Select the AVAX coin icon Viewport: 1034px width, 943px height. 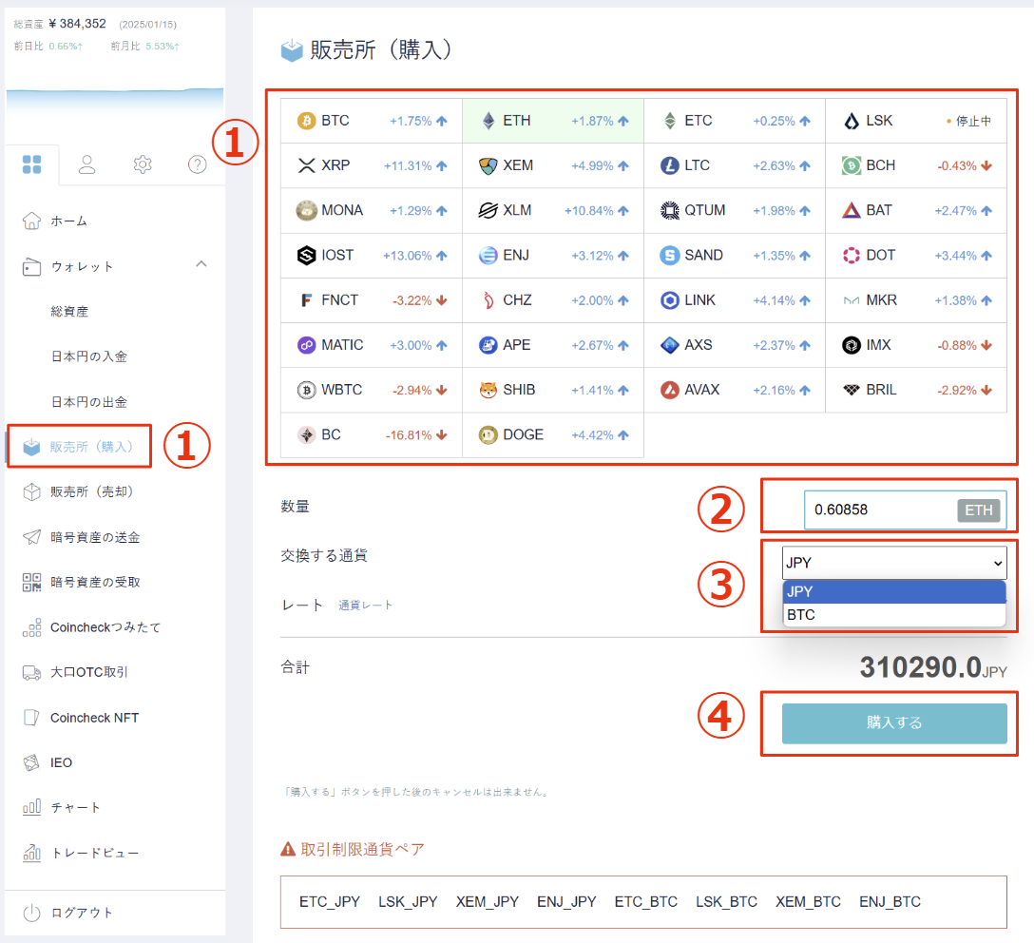670,390
